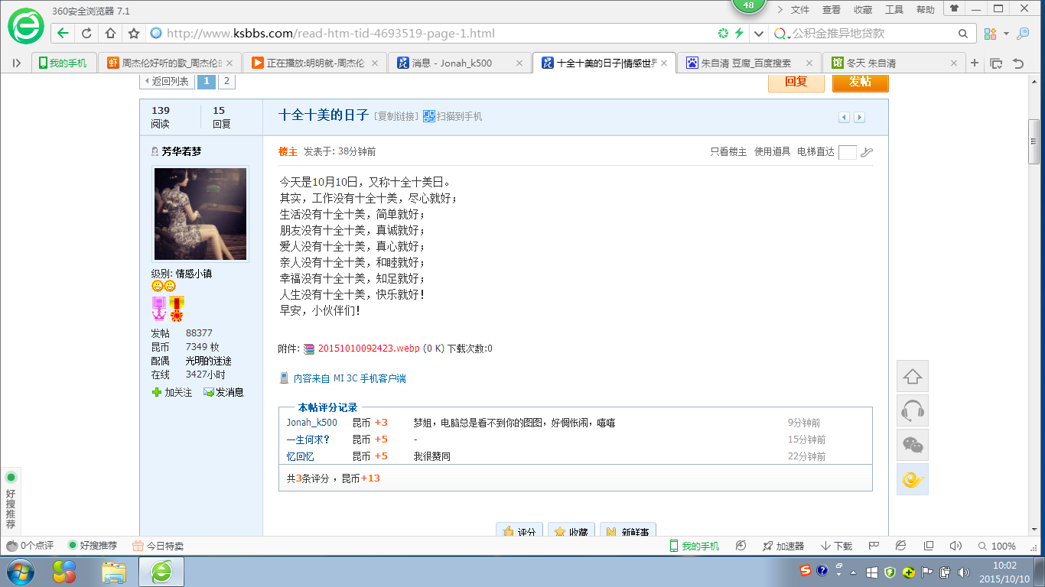Toggle the sidebar with the left panel icon
The width and height of the screenshot is (1045, 587).
click(x=17, y=63)
